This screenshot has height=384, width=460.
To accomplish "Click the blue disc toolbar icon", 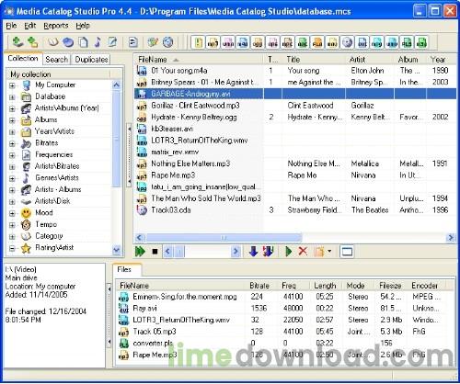I will (68, 42).
